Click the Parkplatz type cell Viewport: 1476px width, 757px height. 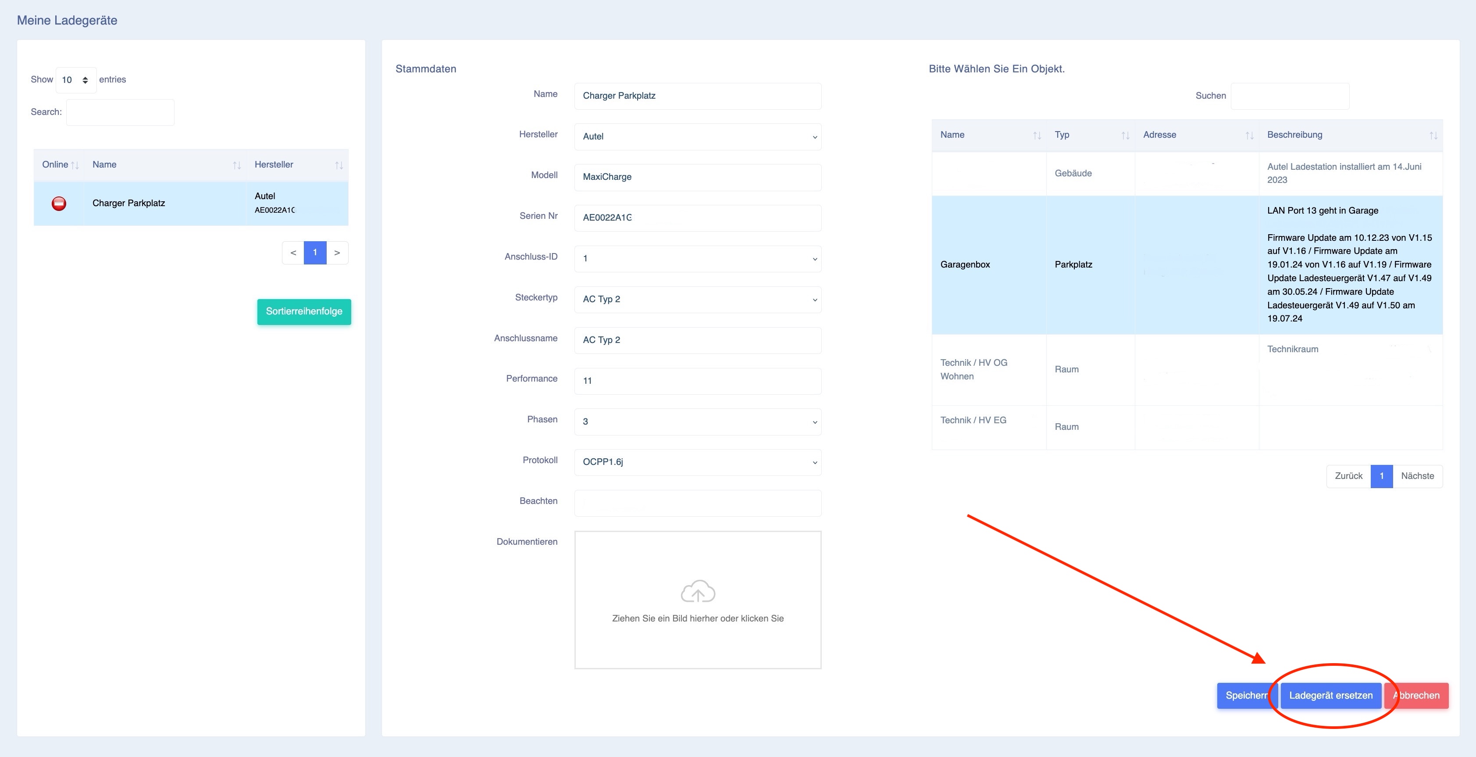1091,265
